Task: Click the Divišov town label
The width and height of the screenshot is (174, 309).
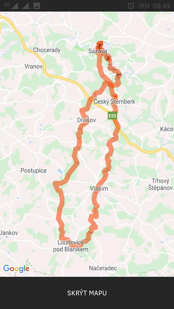Action: point(86,120)
